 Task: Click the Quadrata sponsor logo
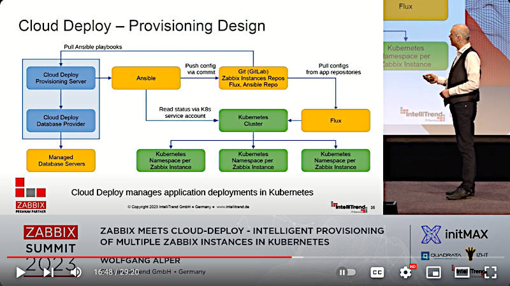point(441,255)
